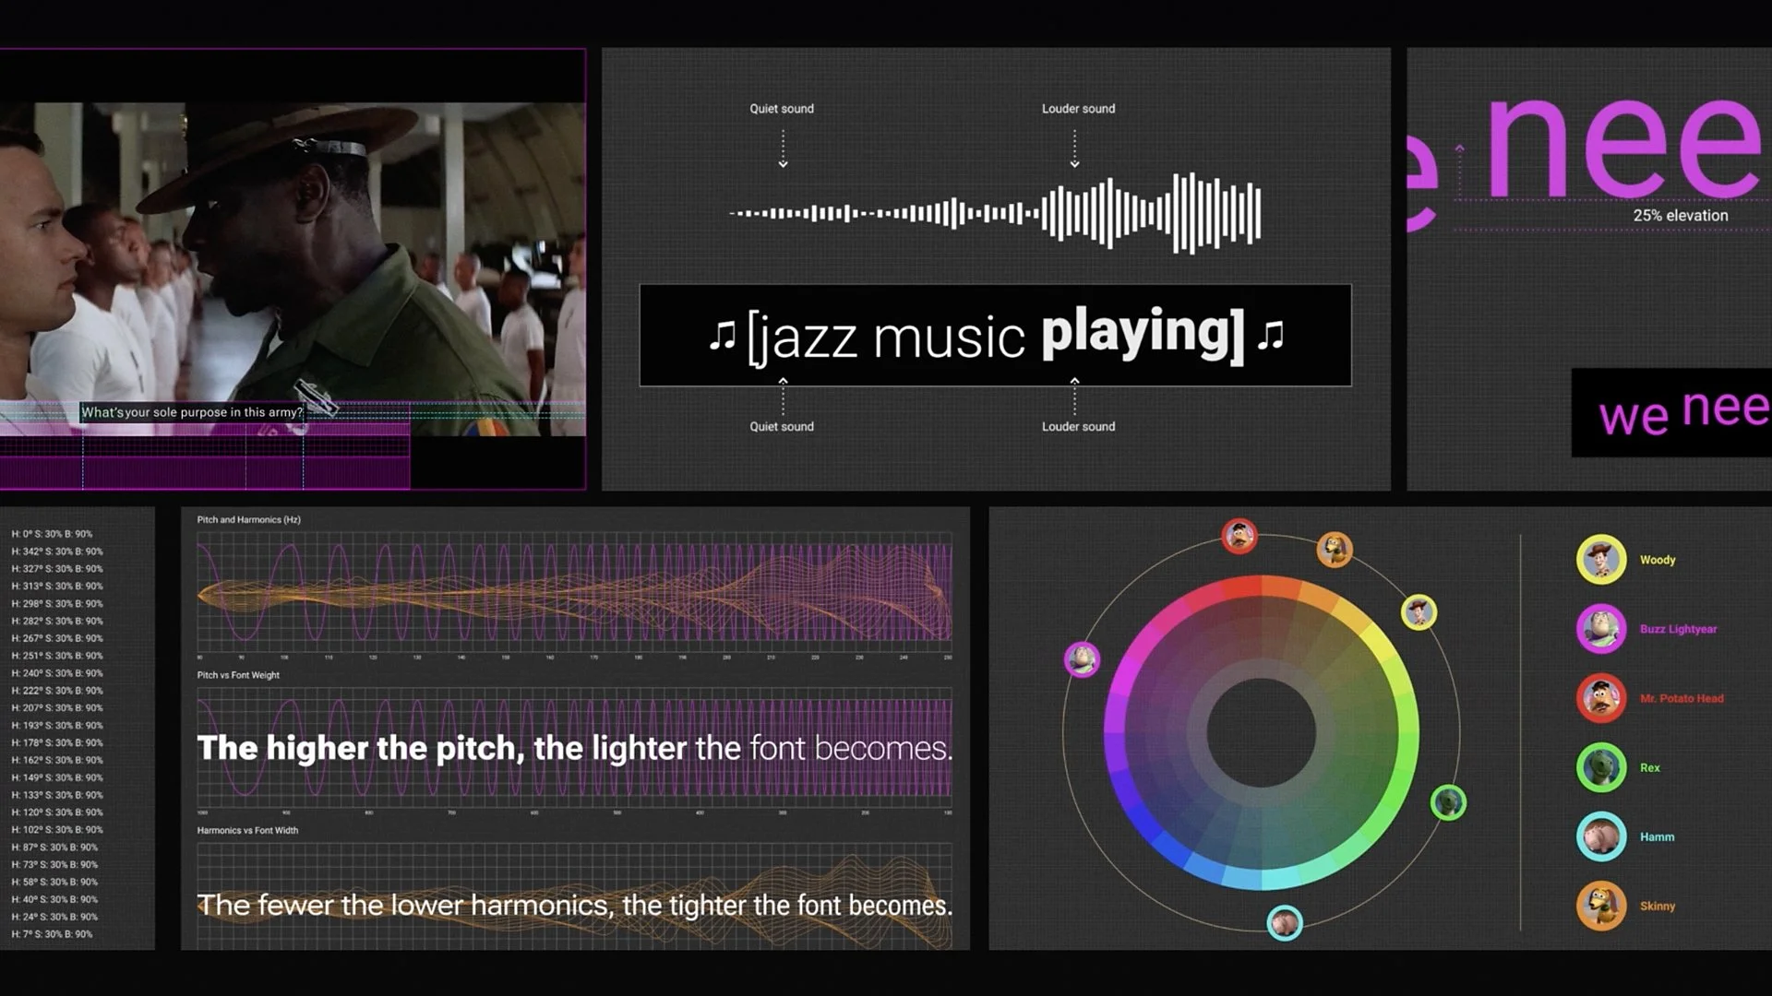Click the music note right of jazz caption

tap(1271, 336)
